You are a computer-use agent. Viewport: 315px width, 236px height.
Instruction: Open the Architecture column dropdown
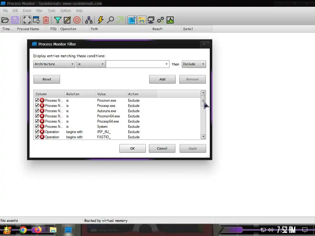[54, 64]
